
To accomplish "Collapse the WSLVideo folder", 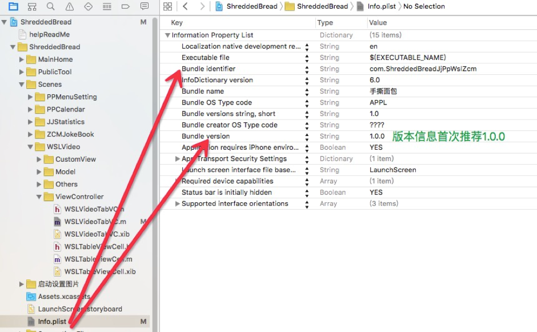I will (x=30, y=147).
